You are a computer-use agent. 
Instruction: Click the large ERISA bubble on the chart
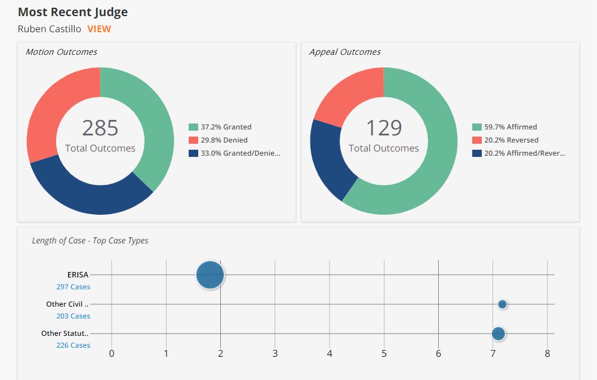click(210, 275)
